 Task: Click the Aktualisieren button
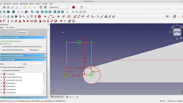tap(34, 50)
